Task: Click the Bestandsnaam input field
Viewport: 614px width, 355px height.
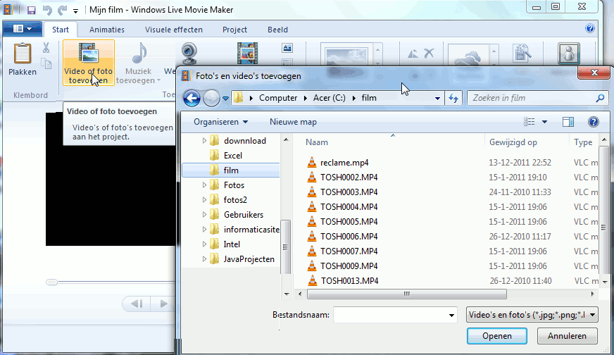Action: [390, 315]
